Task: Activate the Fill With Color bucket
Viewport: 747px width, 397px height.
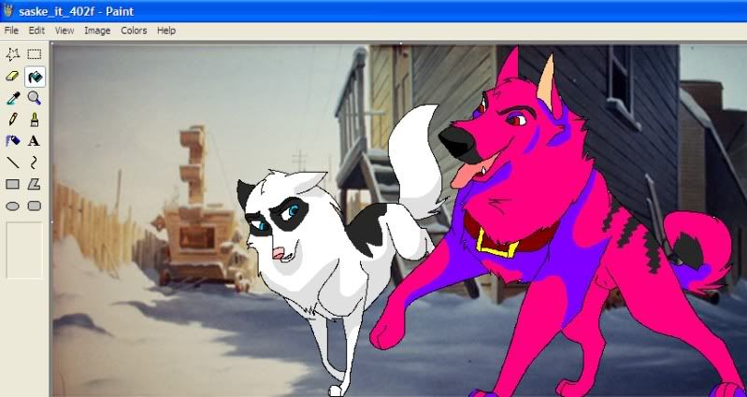Action: [35, 77]
